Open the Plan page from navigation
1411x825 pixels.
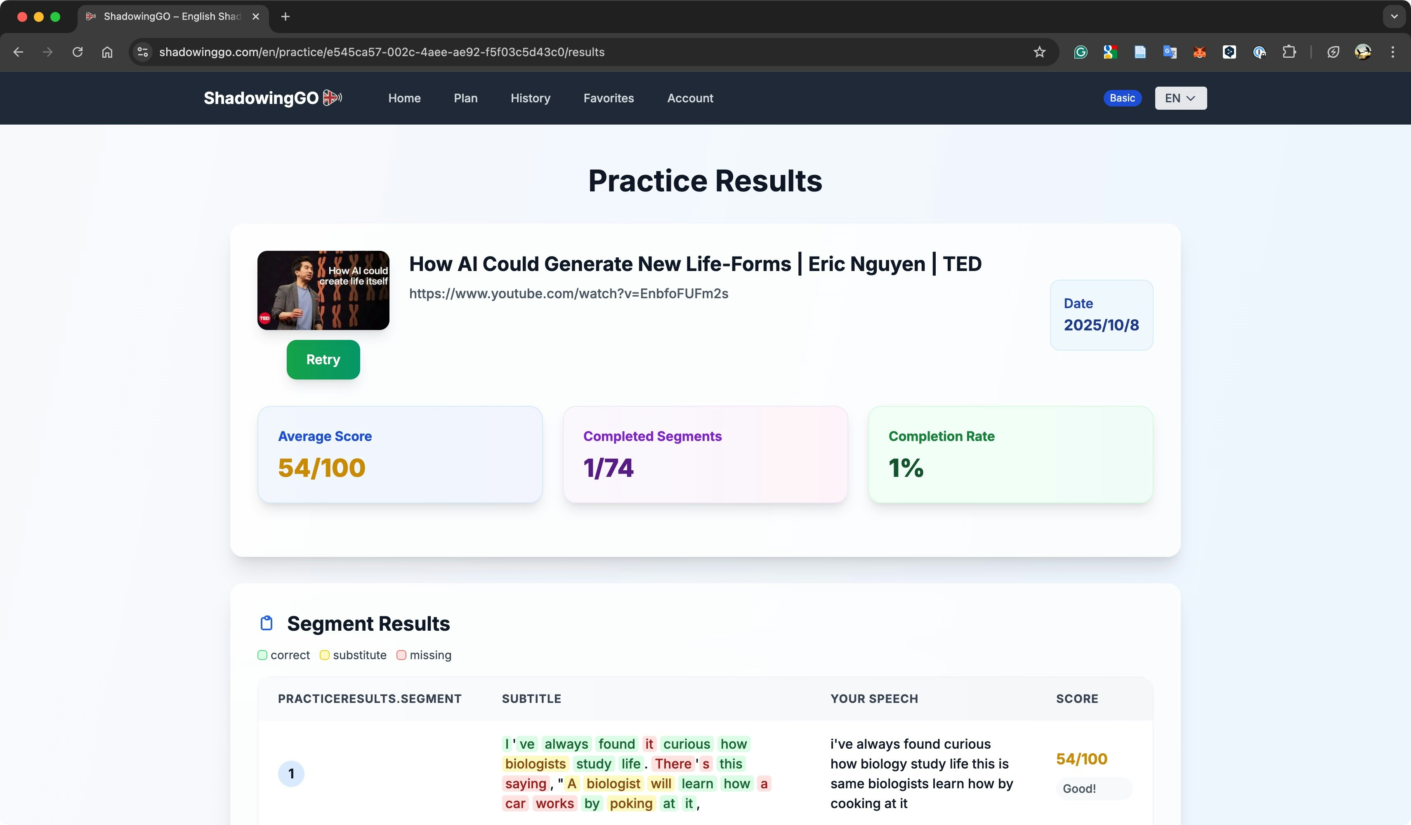465,98
